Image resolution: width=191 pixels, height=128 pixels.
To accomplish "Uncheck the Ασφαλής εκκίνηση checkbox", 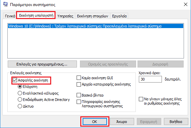I will click(x=15, y=80).
